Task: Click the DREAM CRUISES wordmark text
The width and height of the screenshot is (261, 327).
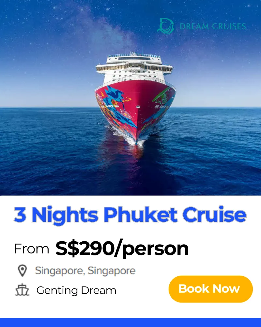Action: 213,26
